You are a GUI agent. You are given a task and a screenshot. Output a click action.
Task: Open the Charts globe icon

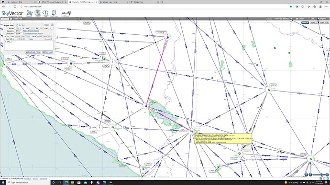point(38,13)
